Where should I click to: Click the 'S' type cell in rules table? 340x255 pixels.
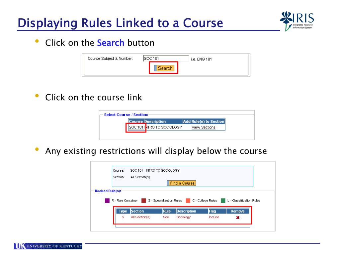click(x=123, y=217)
